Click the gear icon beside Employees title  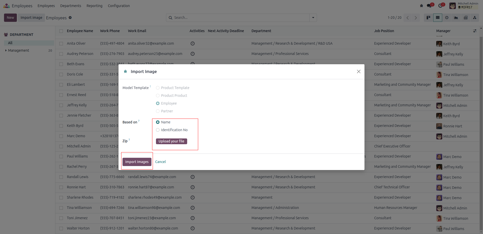click(x=70, y=18)
